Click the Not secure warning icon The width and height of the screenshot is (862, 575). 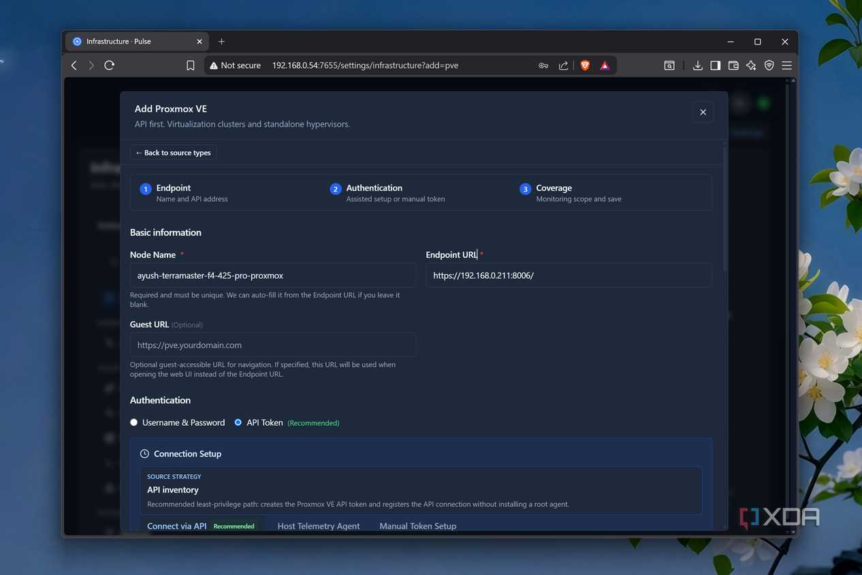[x=214, y=65]
